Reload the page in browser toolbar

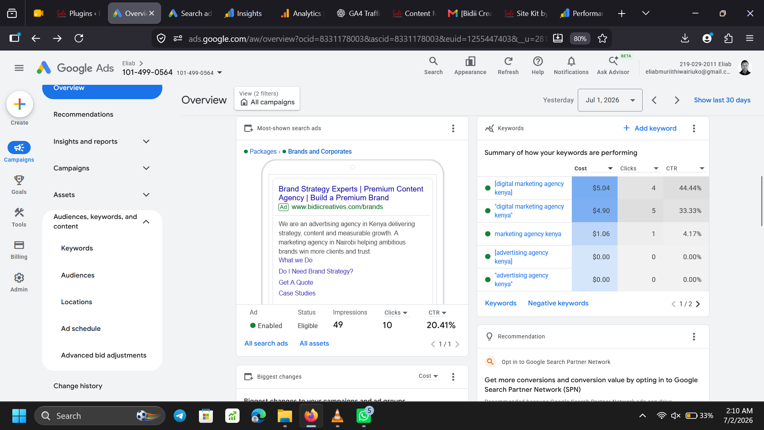pyautogui.click(x=79, y=38)
